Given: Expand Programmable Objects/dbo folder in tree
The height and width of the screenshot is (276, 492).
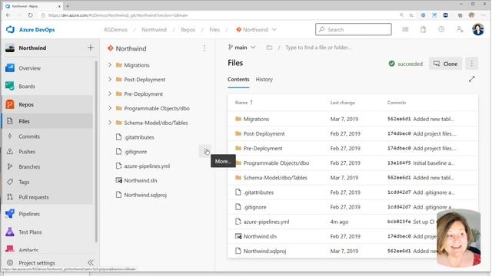Looking at the screenshot, I should [x=110, y=108].
